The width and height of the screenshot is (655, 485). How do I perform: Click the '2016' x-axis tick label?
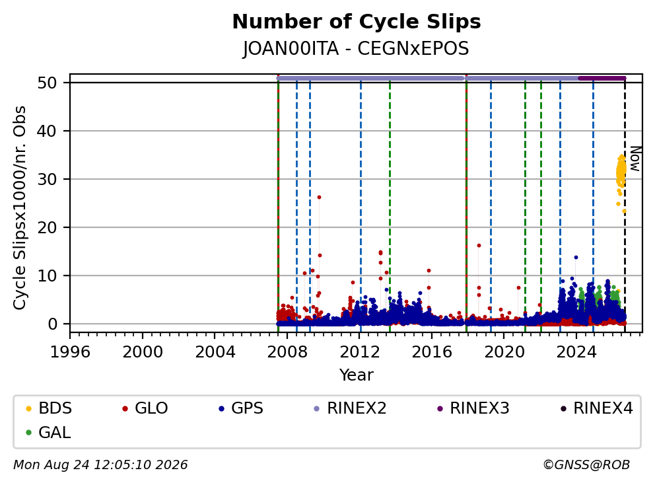pos(432,352)
